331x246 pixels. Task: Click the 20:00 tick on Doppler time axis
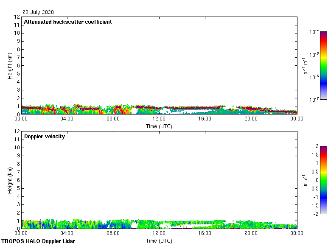click(x=251, y=233)
